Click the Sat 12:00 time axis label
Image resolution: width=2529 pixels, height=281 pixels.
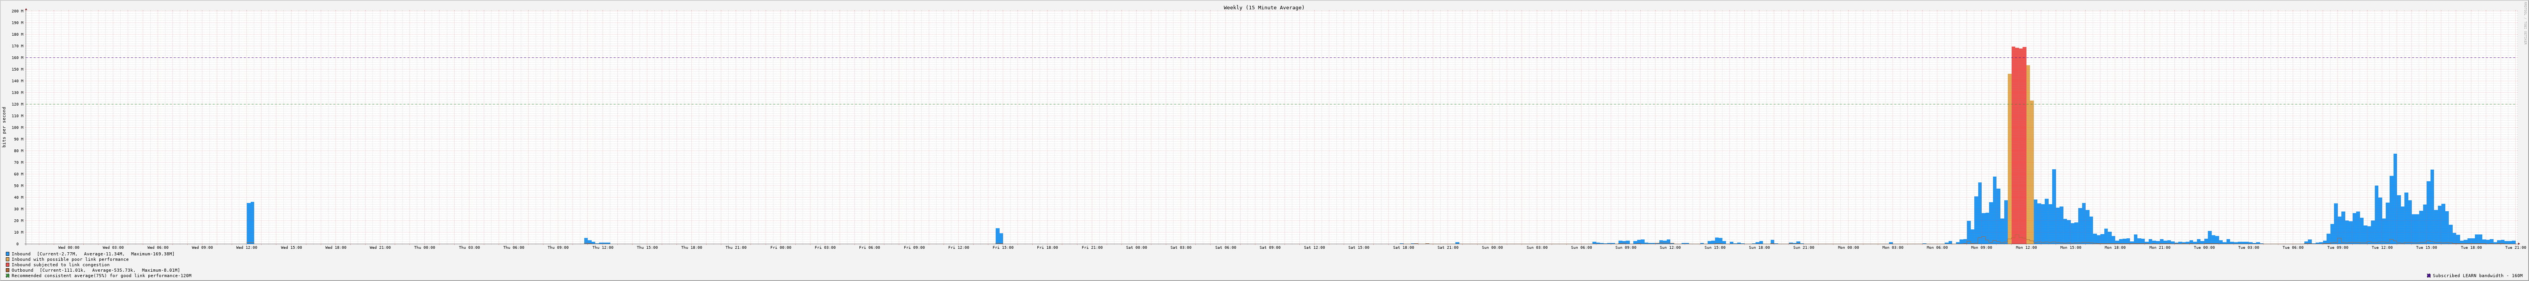[1314, 248]
